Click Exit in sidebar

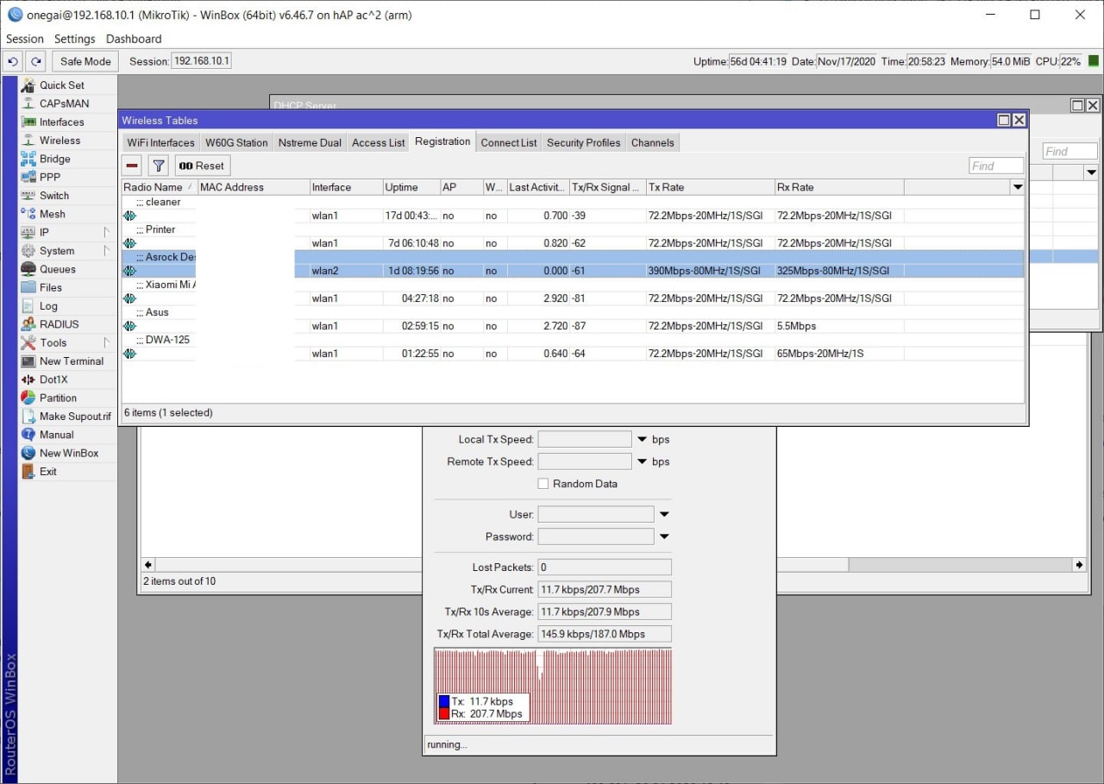pos(68,471)
